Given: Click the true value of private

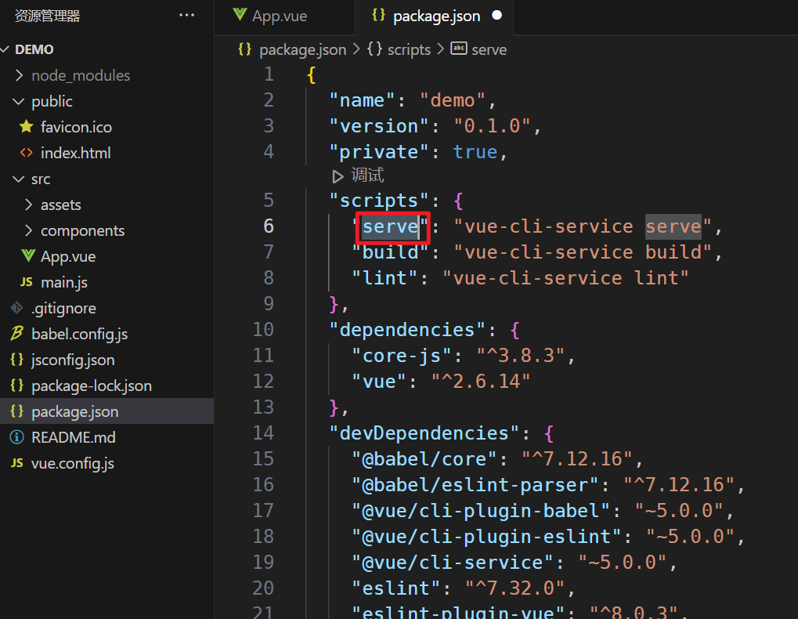Looking at the screenshot, I should coord(475,152).
